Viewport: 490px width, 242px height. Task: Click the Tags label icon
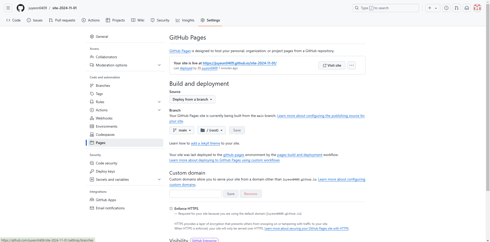click(x=92, y=94)
